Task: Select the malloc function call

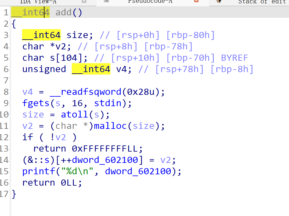Action: point(110,126)
